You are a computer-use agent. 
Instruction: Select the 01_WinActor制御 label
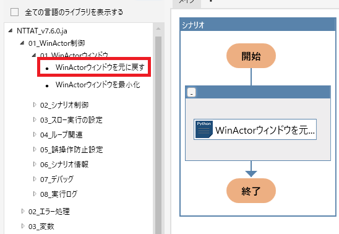pyautogui.click(x=57, y=43)
